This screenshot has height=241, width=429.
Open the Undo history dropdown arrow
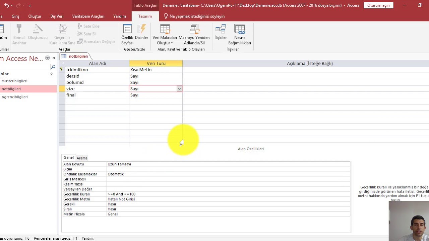pyautogui.click(x=12, y=6)
